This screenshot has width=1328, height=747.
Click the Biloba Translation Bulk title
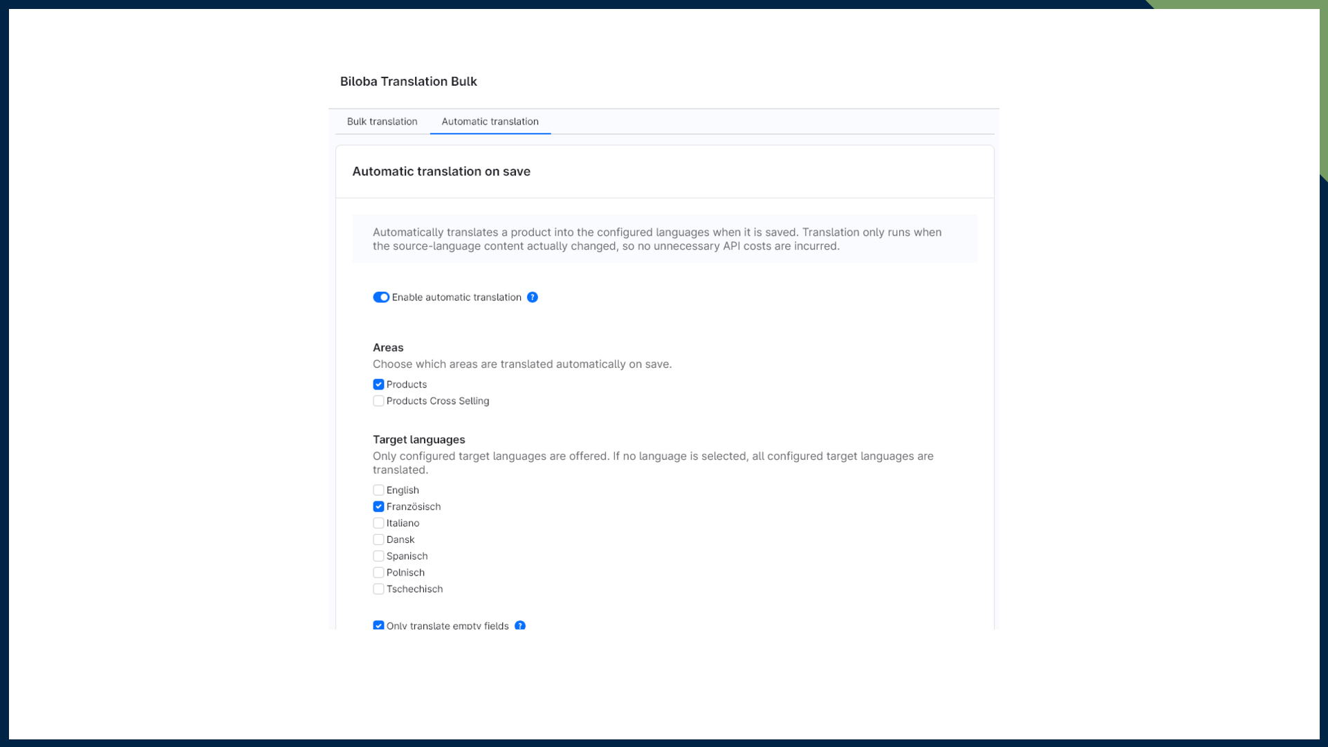tap(408, 82)
